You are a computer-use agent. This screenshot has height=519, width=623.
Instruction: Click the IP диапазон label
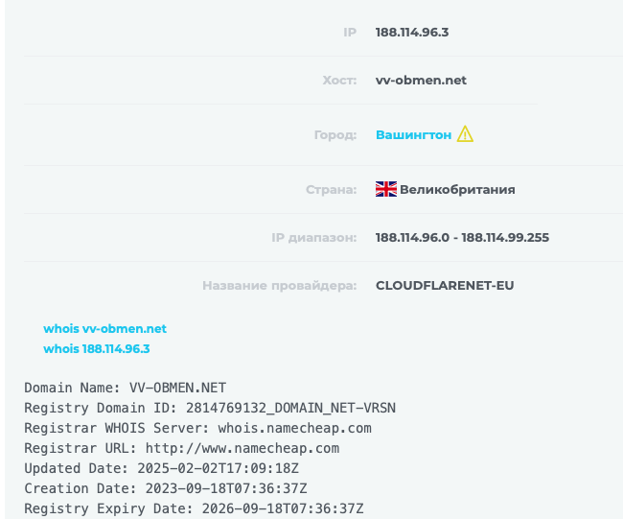(x=313, y=237)
